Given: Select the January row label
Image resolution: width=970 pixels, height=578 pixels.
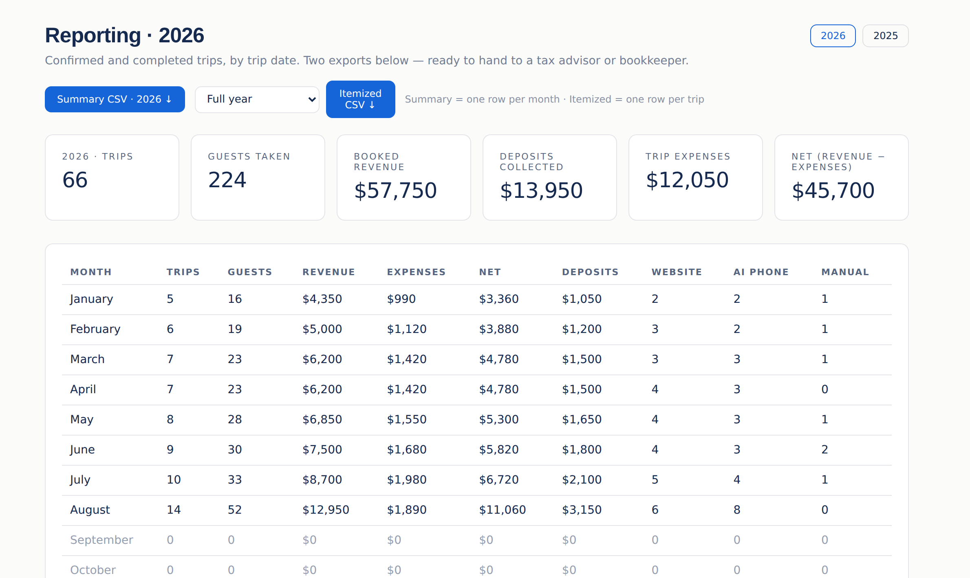Looking at the screenshot, I should [91, 299].
